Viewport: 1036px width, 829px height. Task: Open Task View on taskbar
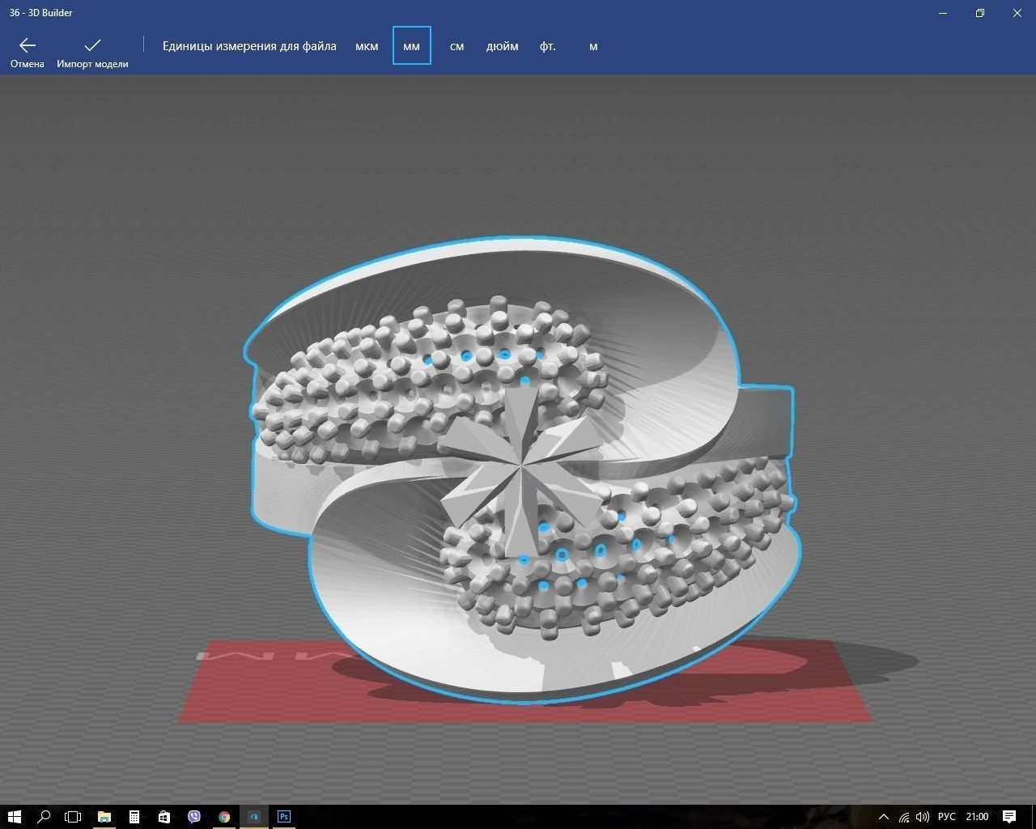tap(74, 816)
